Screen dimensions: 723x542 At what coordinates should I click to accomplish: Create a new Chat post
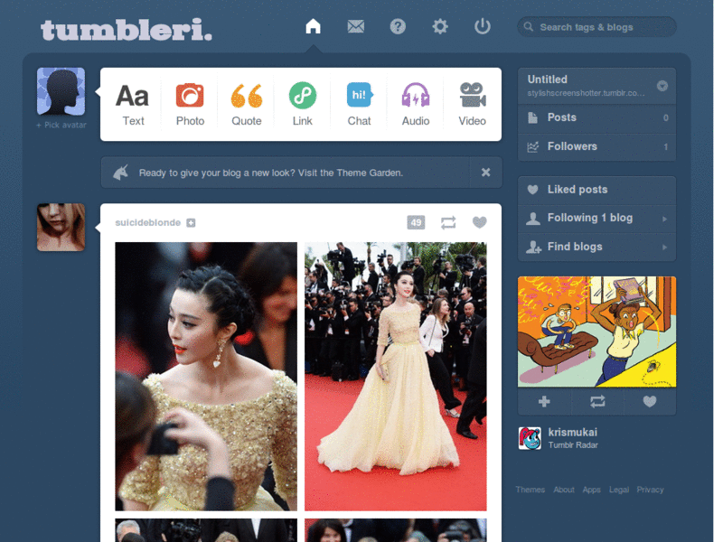point(359,105)
